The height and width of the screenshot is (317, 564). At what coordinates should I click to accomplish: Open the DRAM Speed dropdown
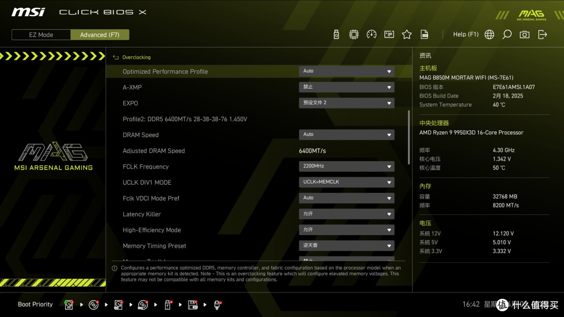pyautogui.click(x=346, y=135)
